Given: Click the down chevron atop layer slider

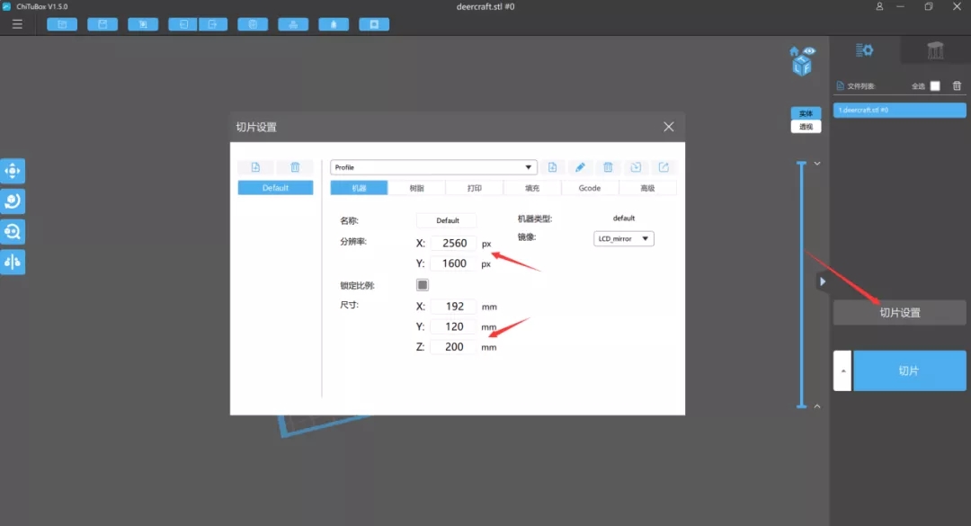Looking at the screenshot, I should point(816,164).
